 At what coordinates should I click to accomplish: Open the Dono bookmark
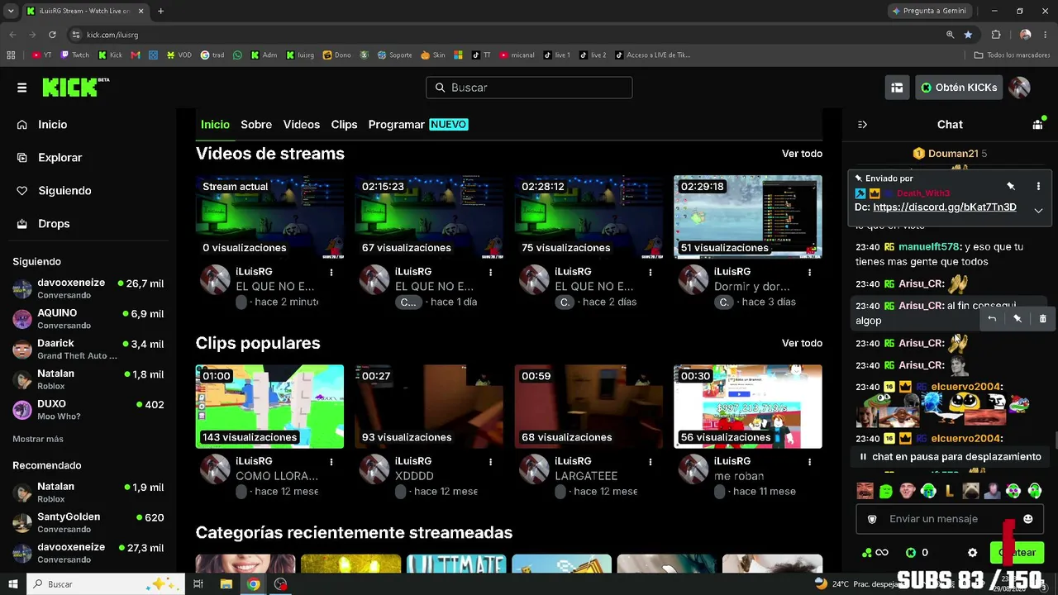(337, 55)
